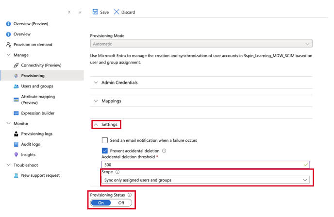The width and height of the screenshot is (334, 217).
Task: Enable email notification on failure checkbox
Action: coord(104,140)
